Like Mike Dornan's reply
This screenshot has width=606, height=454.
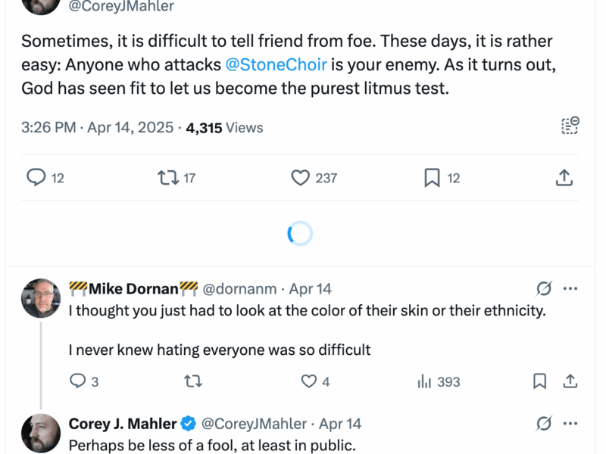tap(308, 381)
